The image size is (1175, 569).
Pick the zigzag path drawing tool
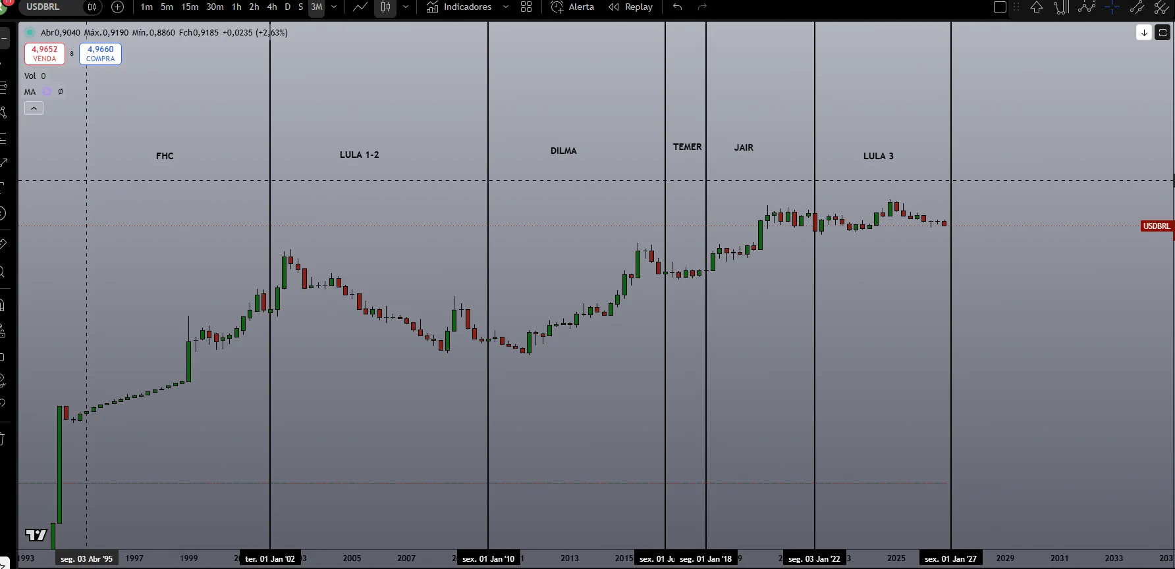(1087, 7)
